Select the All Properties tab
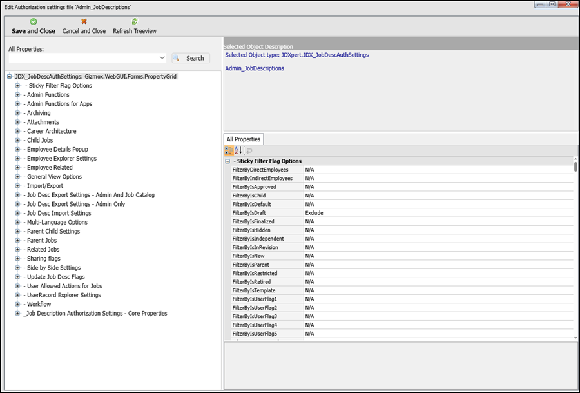The image size is (580, 393). (x=244, y=139)
